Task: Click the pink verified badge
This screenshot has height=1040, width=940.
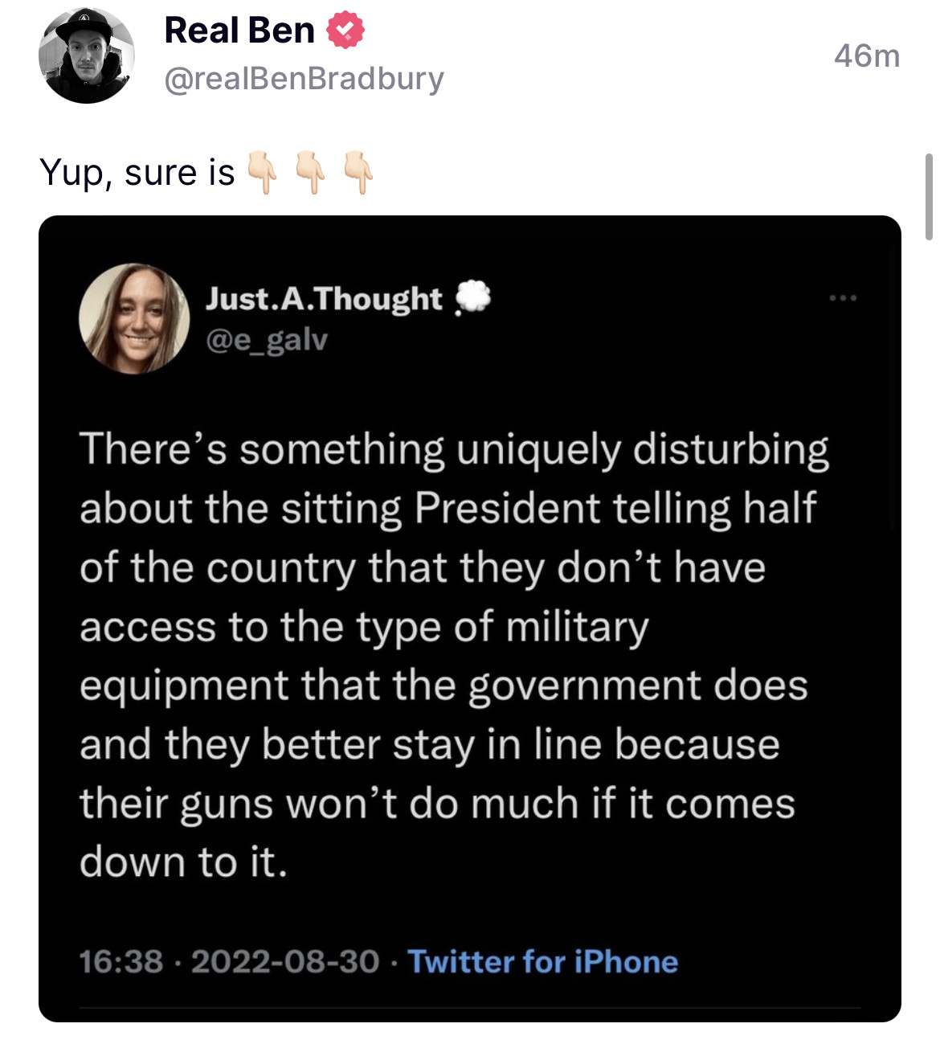Action: tap(345, 31)
